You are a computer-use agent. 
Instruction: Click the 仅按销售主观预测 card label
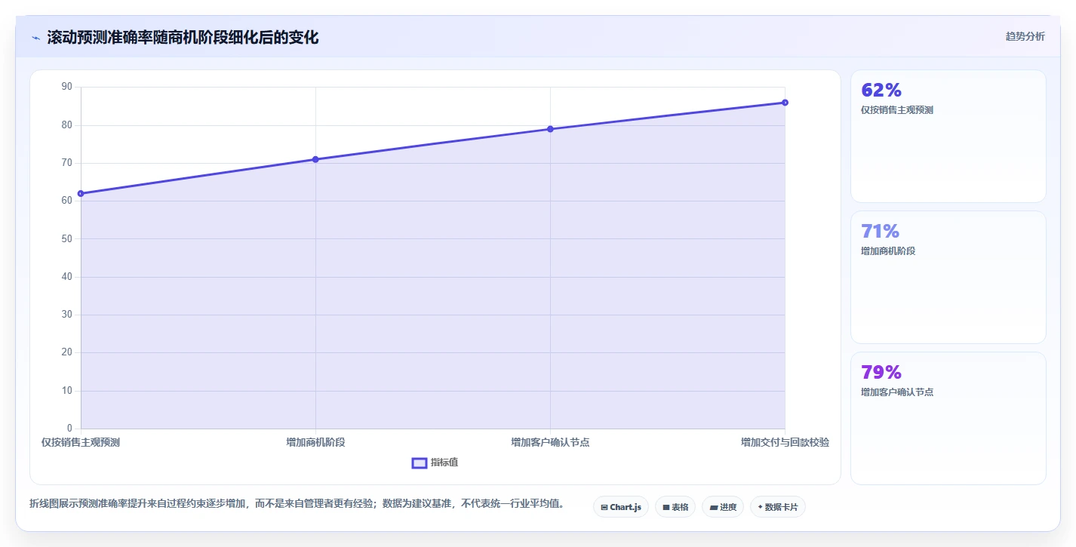click(x=897, y=110)
